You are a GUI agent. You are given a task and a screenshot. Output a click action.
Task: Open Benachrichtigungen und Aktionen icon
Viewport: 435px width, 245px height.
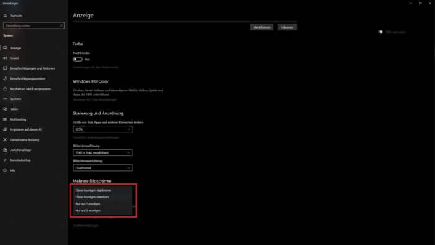click(x=5, y=68)
